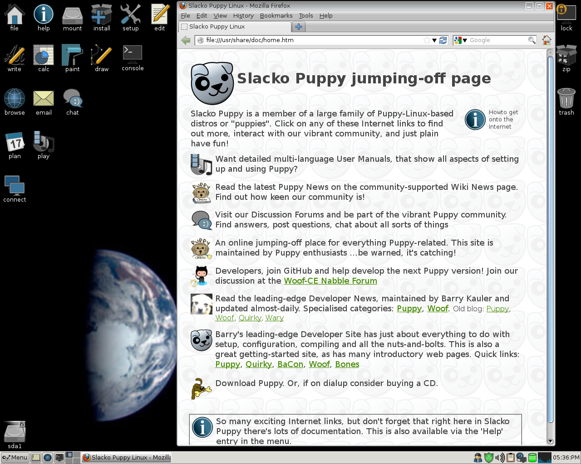The height and width of the screenshot is (464, 581).
Task: Open the file manager desktop icon
Action: 15,14
